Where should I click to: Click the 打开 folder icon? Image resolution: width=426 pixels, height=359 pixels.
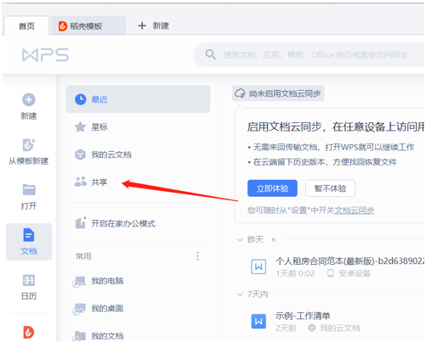tap(29, 189)
